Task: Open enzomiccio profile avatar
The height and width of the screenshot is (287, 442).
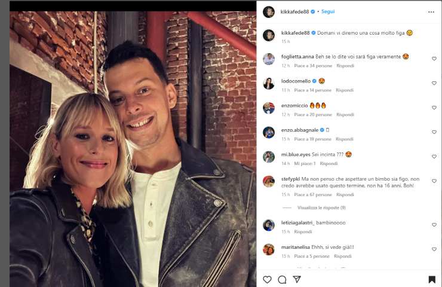Action: (x=269, y=108)
